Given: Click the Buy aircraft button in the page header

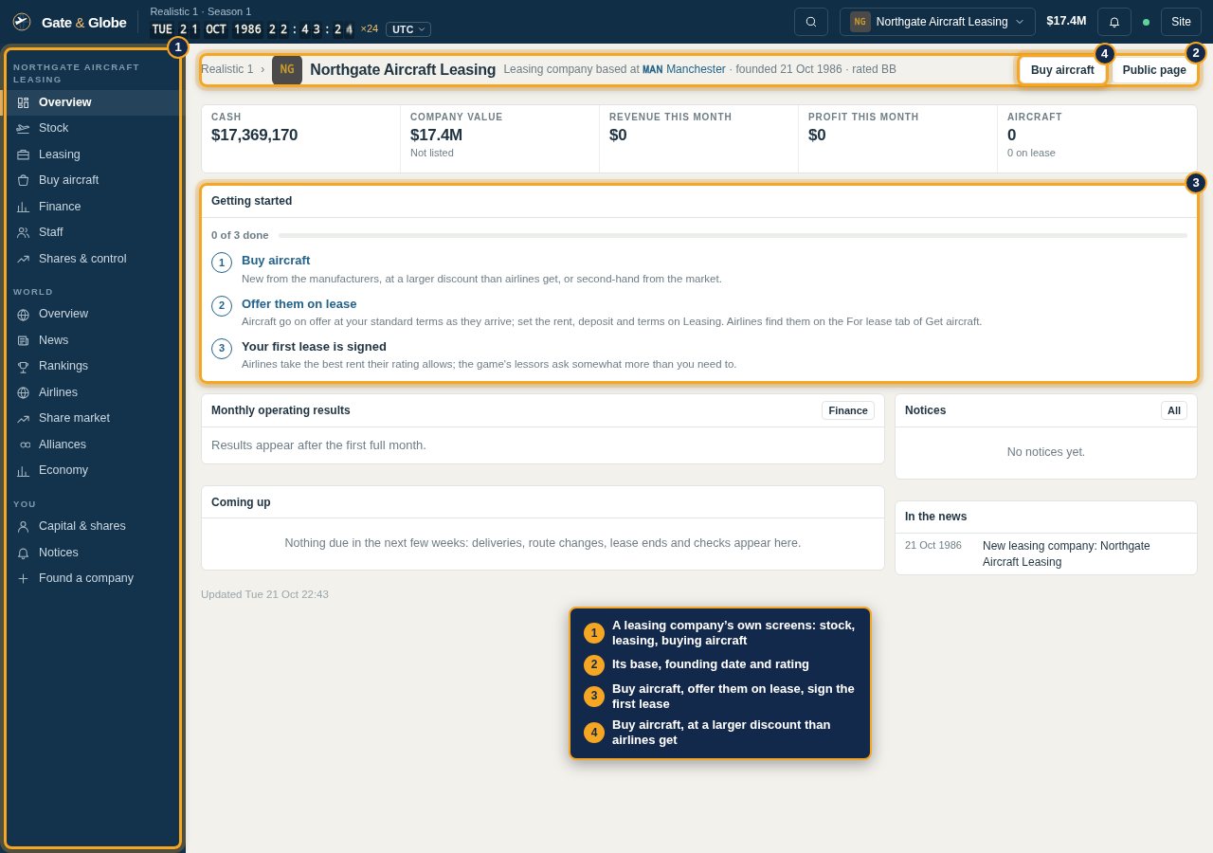Looking at the screenshot, I should coord(1062,70).
